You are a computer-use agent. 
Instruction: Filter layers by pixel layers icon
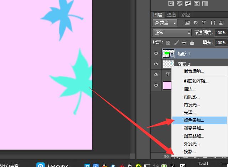point(187,23)
